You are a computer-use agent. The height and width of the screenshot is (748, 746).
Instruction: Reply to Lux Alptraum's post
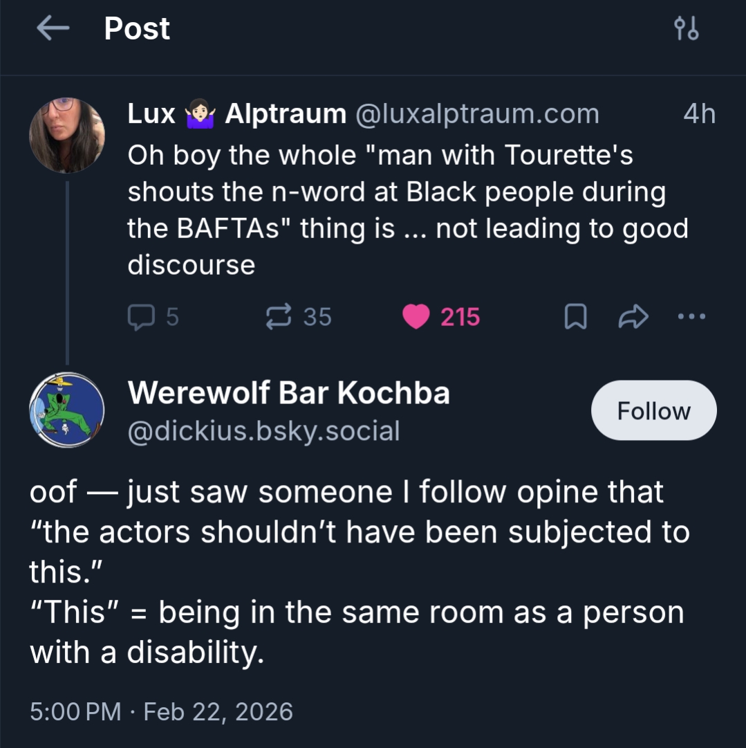tap(142, 317)
